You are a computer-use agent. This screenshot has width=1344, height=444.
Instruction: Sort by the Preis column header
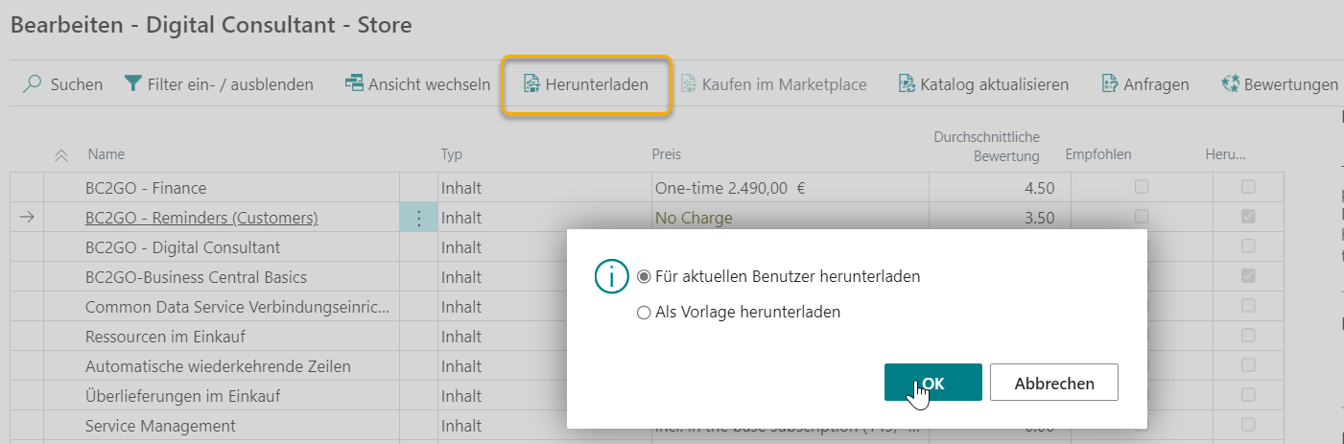pos(666,154)
